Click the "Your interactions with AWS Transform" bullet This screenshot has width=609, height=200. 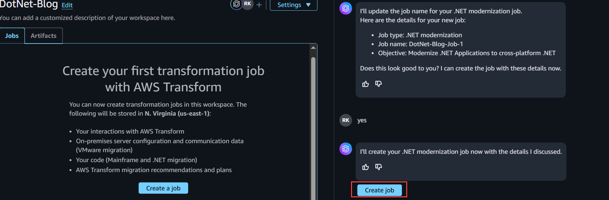[130, 132]
